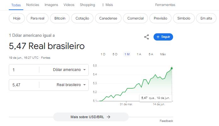Follow this currency pair with Seguir
The height and width of the screenshot is (126, 219).
coord(163,37)
